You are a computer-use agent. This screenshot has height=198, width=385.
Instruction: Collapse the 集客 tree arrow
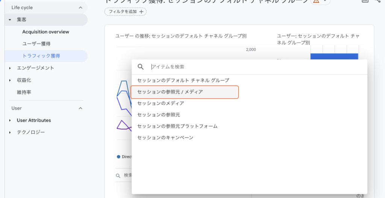click(x=10, y=20)
